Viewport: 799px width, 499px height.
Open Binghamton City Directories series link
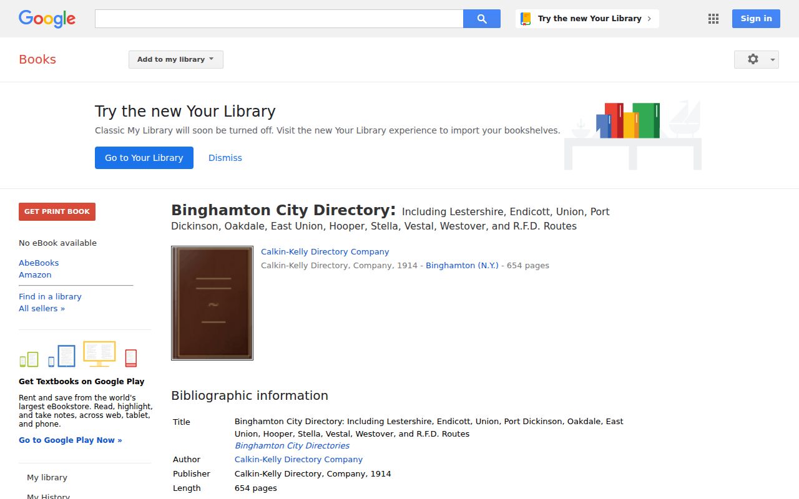coord(292,445)
